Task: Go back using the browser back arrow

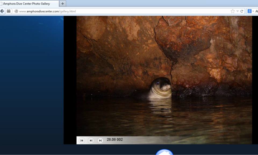Action: (x=2, y=11)
